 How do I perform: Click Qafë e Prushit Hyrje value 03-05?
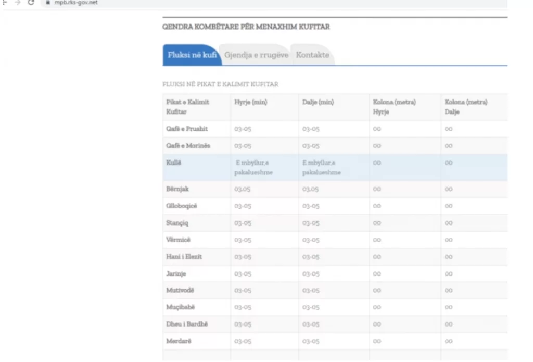coord(243,129)
